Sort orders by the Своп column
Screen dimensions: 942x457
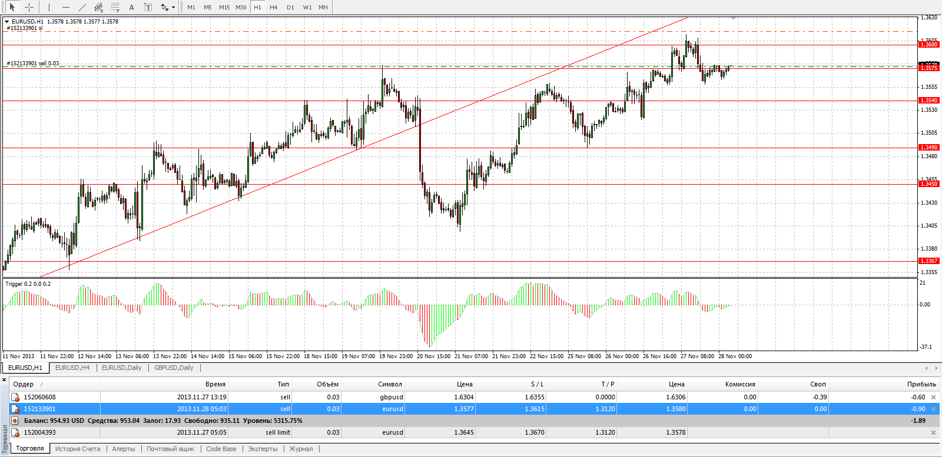[793, 384]
